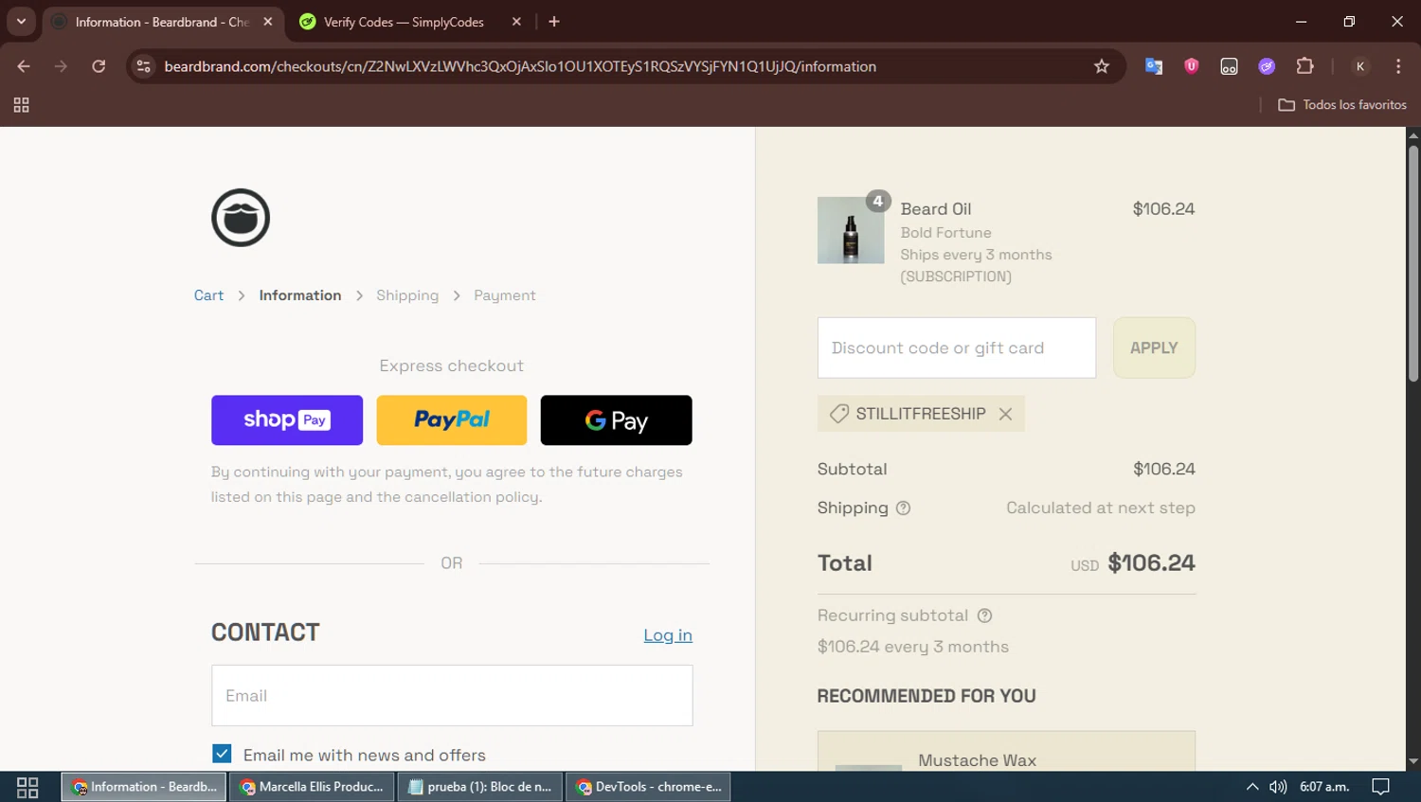
Task: Open site information icon in address bar
Action: (x=144, y=66)
